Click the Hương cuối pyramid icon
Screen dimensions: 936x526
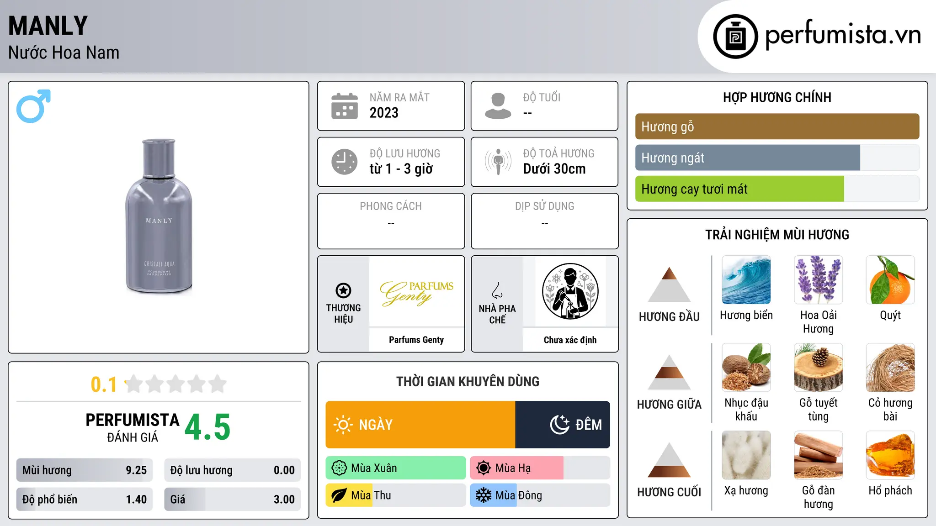click(669, 459)
